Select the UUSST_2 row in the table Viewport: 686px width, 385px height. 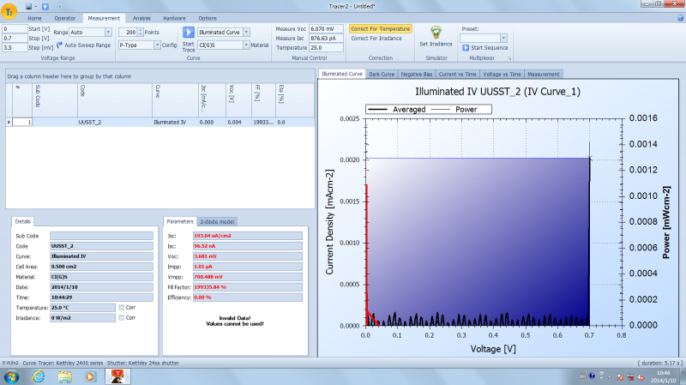click(89, 123)
